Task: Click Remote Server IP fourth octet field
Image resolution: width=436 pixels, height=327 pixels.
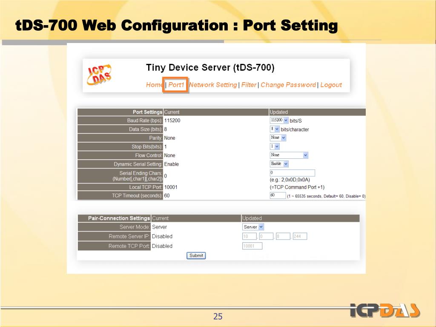Action: [300, 236]
